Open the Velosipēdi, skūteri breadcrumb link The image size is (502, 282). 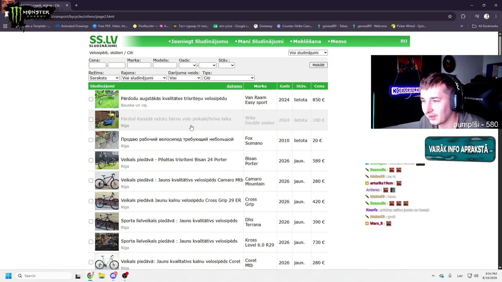pos(106,53)
